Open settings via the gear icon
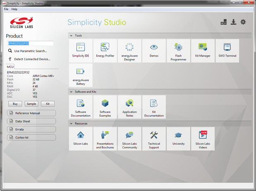Image resolution: width=256 pixels, height=191 pixels. [243, 22]
